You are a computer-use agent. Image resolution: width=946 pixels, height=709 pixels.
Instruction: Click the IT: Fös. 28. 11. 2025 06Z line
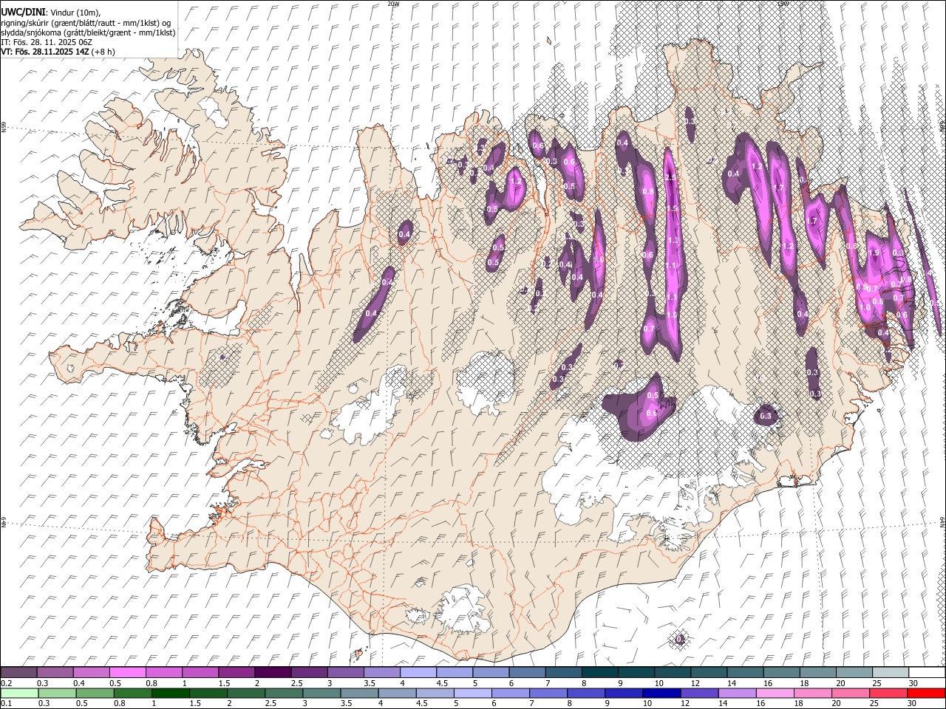pos(46,42)
